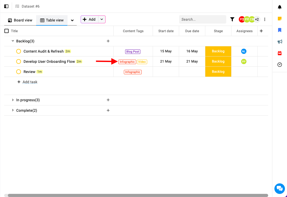Screen dimensions: 287x197
Task: Click the Stage column header
Action: [218, 31]
